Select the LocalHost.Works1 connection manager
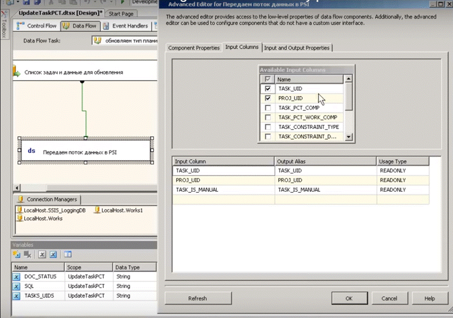 click(x=118, y=210)
